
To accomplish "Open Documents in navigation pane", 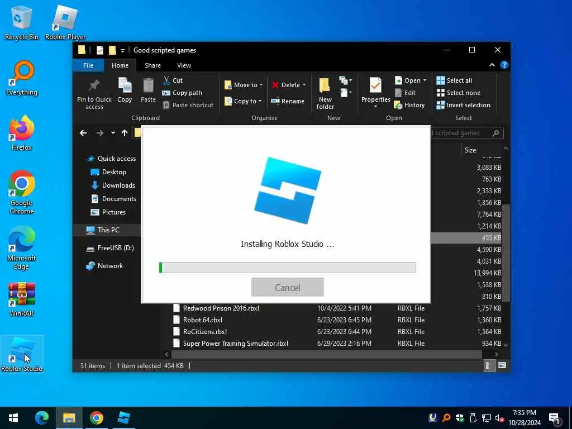I will [113, 199].
